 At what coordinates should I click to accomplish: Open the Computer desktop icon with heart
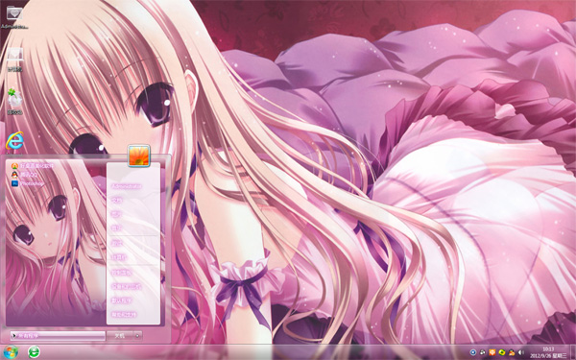coord(14,59)
